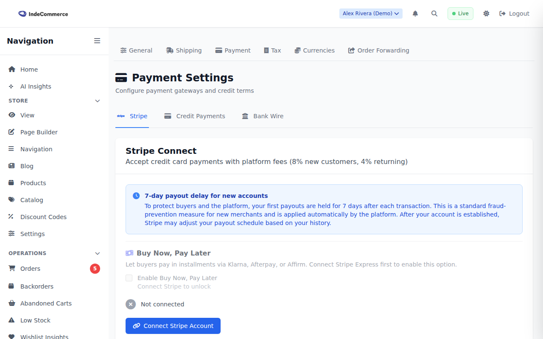Viewport: 543px width, 339px height.
Task: Click the AI Insights sparkle icon
Action: click(11, 86)
